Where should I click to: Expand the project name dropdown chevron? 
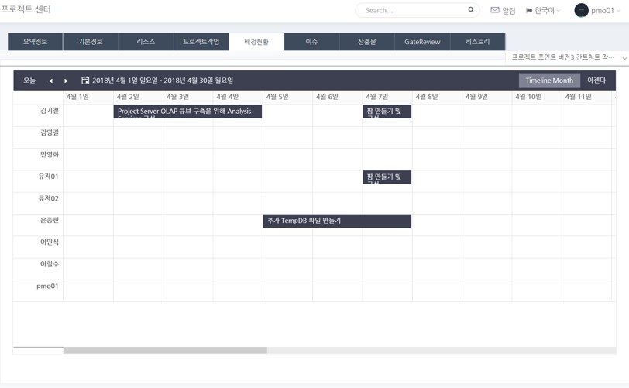pyautogui.click(x=624, y=58)
